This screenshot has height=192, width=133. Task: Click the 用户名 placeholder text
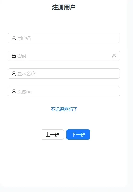click(x=24, y=38)
